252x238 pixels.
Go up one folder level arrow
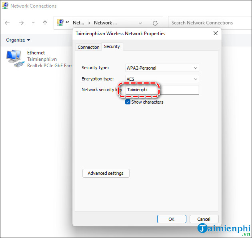45,23
